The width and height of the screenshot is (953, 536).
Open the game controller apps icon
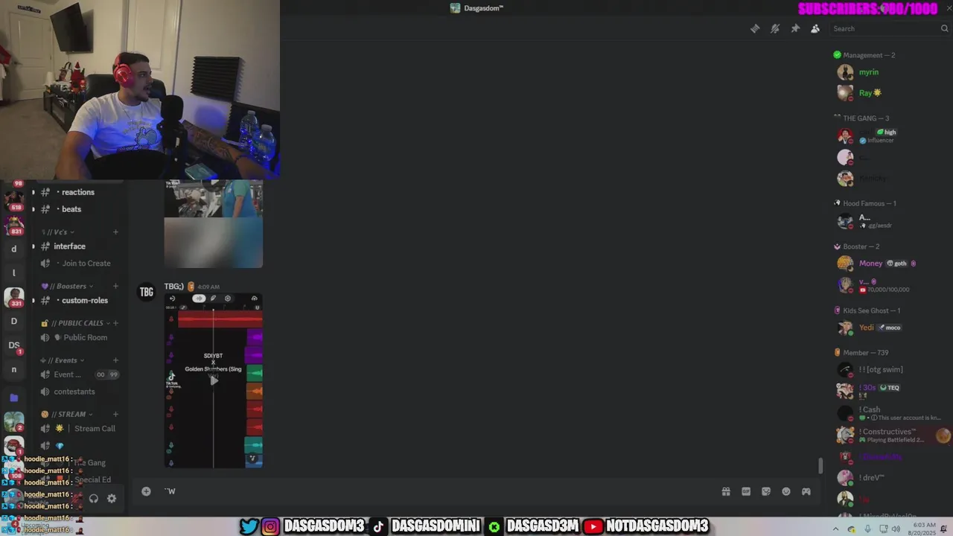click(x=806, y=491)
